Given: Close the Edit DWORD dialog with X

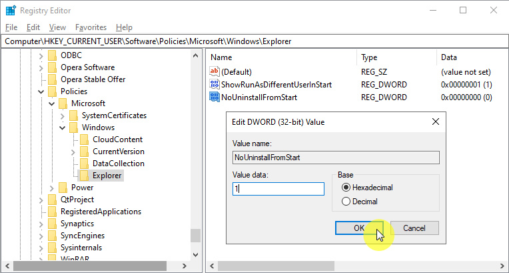Looking at the screenshot, I should pos(436,122).
